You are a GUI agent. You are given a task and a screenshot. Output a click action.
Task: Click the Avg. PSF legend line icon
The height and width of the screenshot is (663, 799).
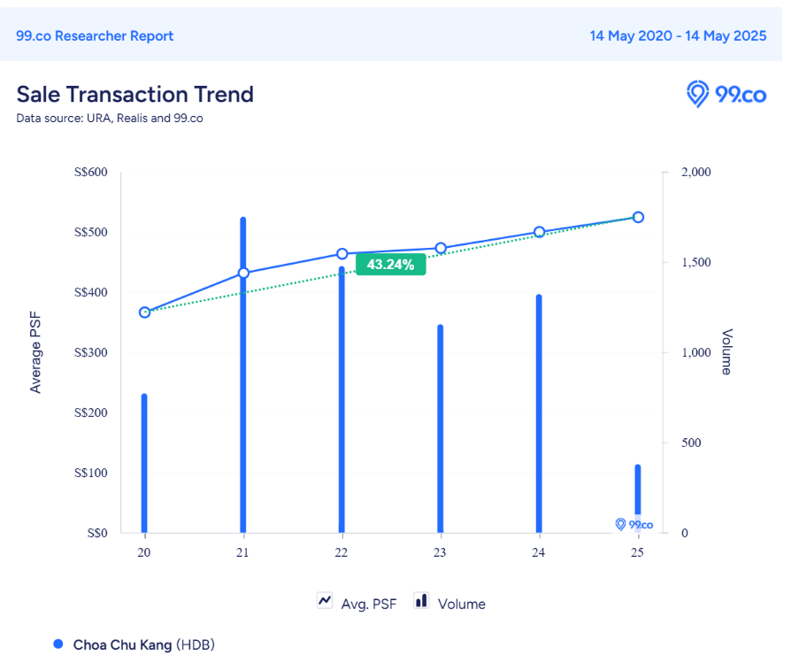point(324,602)
